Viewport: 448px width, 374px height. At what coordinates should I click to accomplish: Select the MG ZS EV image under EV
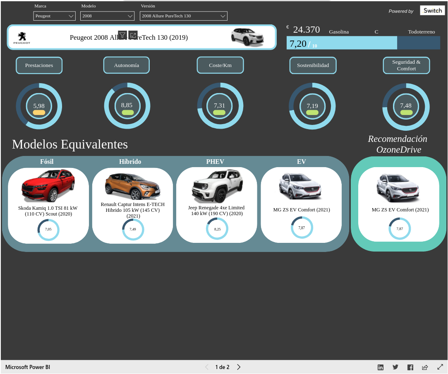(300, 186)
